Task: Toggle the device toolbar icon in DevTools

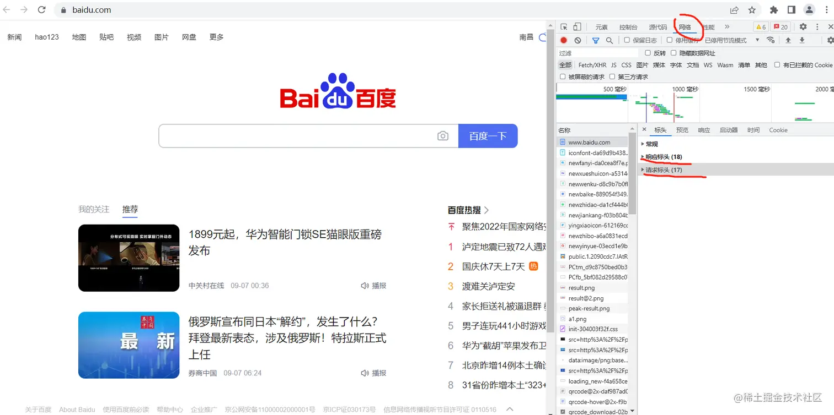Action: tap(577, 27)
